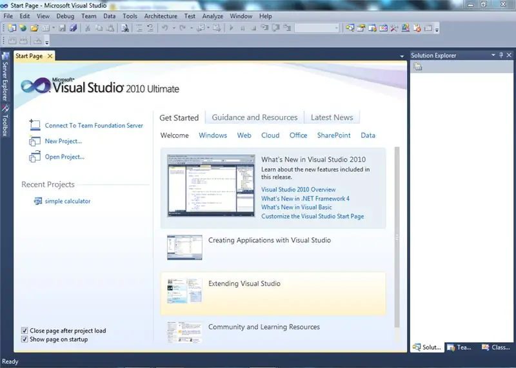Open second-row toolbar options overflow arrow
516x368 pixels.
47,42
